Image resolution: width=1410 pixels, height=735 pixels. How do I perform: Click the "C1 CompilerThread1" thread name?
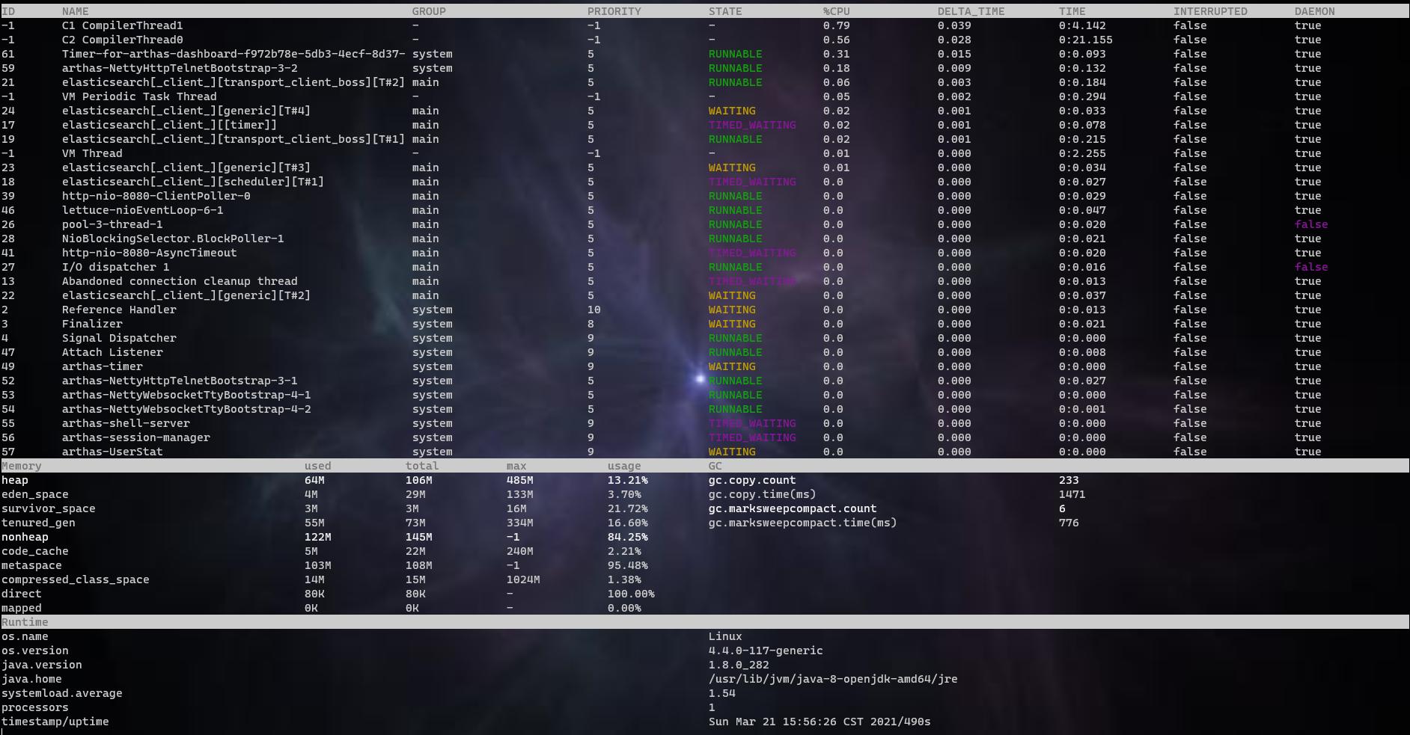click(x=122, y=25)
